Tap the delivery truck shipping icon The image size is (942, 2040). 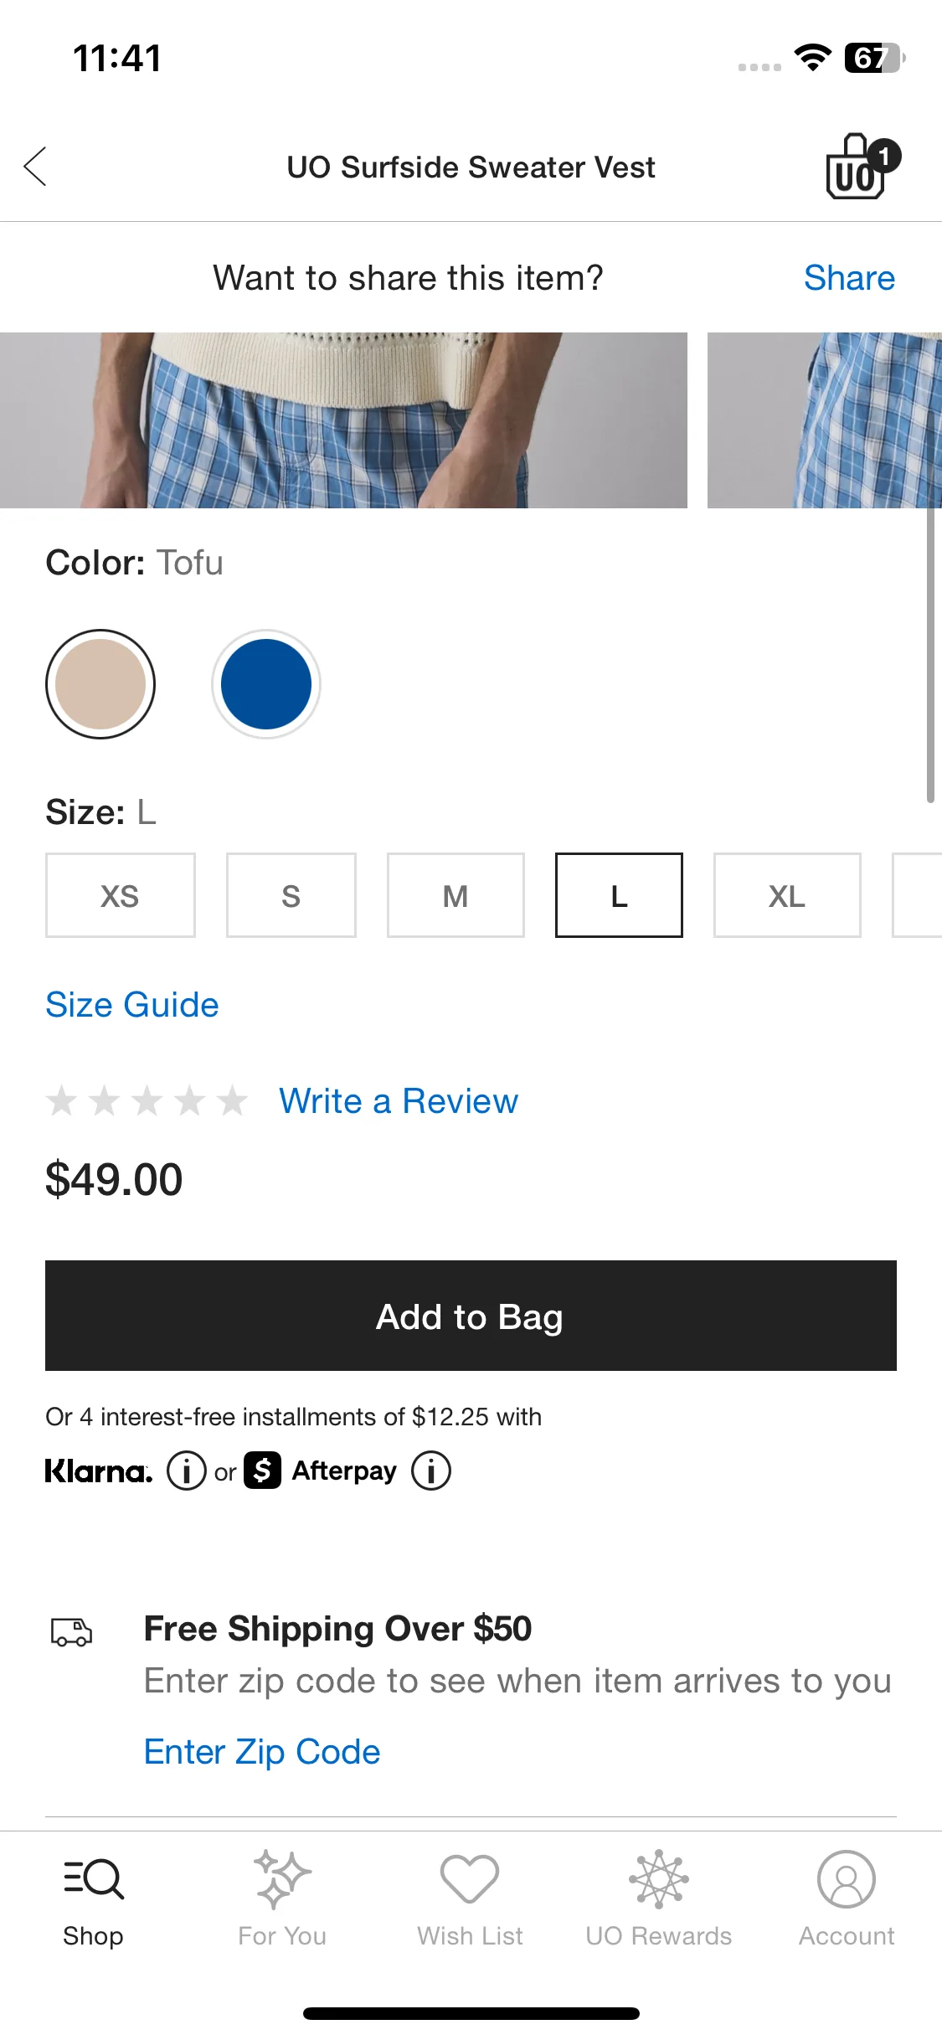72,1631
